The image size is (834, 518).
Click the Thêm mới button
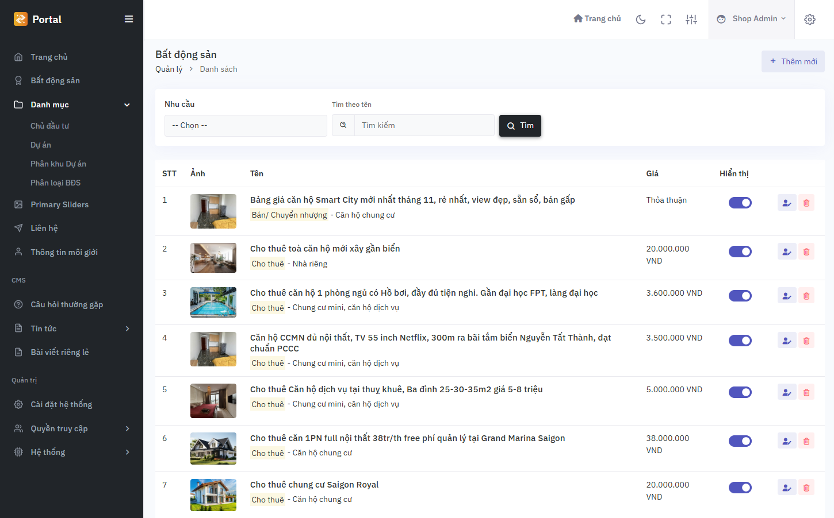click(793, 61)
